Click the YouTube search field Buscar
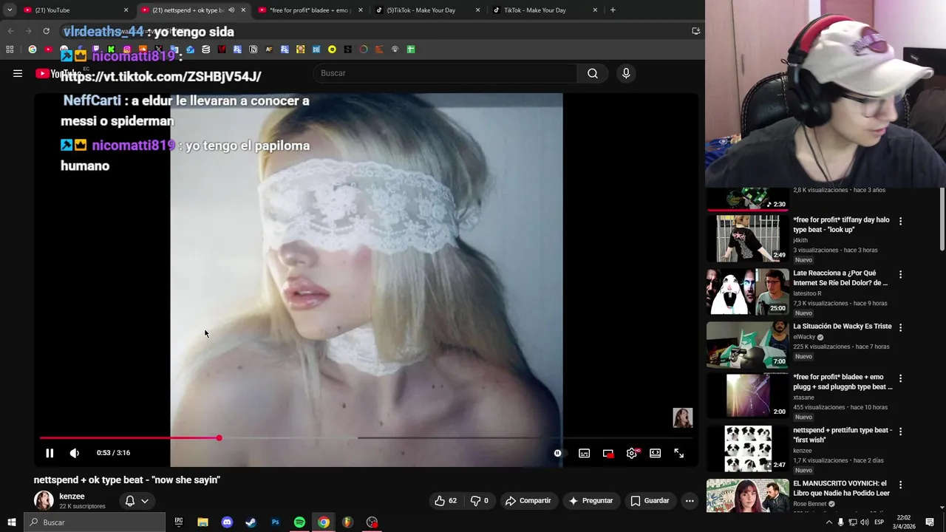946x532 pixels. 446,73
